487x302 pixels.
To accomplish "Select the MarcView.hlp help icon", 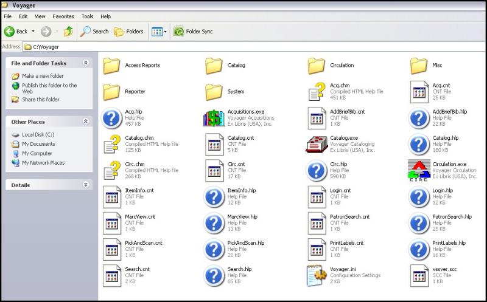I will pyautogui.click(x=214, y=223).
